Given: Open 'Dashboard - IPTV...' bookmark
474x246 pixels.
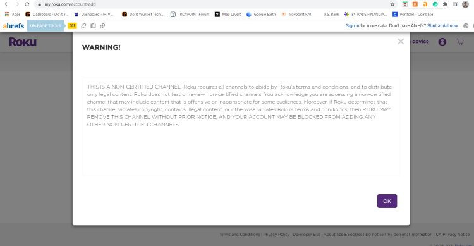Looking at the screenshot, I should pos(94,14).
